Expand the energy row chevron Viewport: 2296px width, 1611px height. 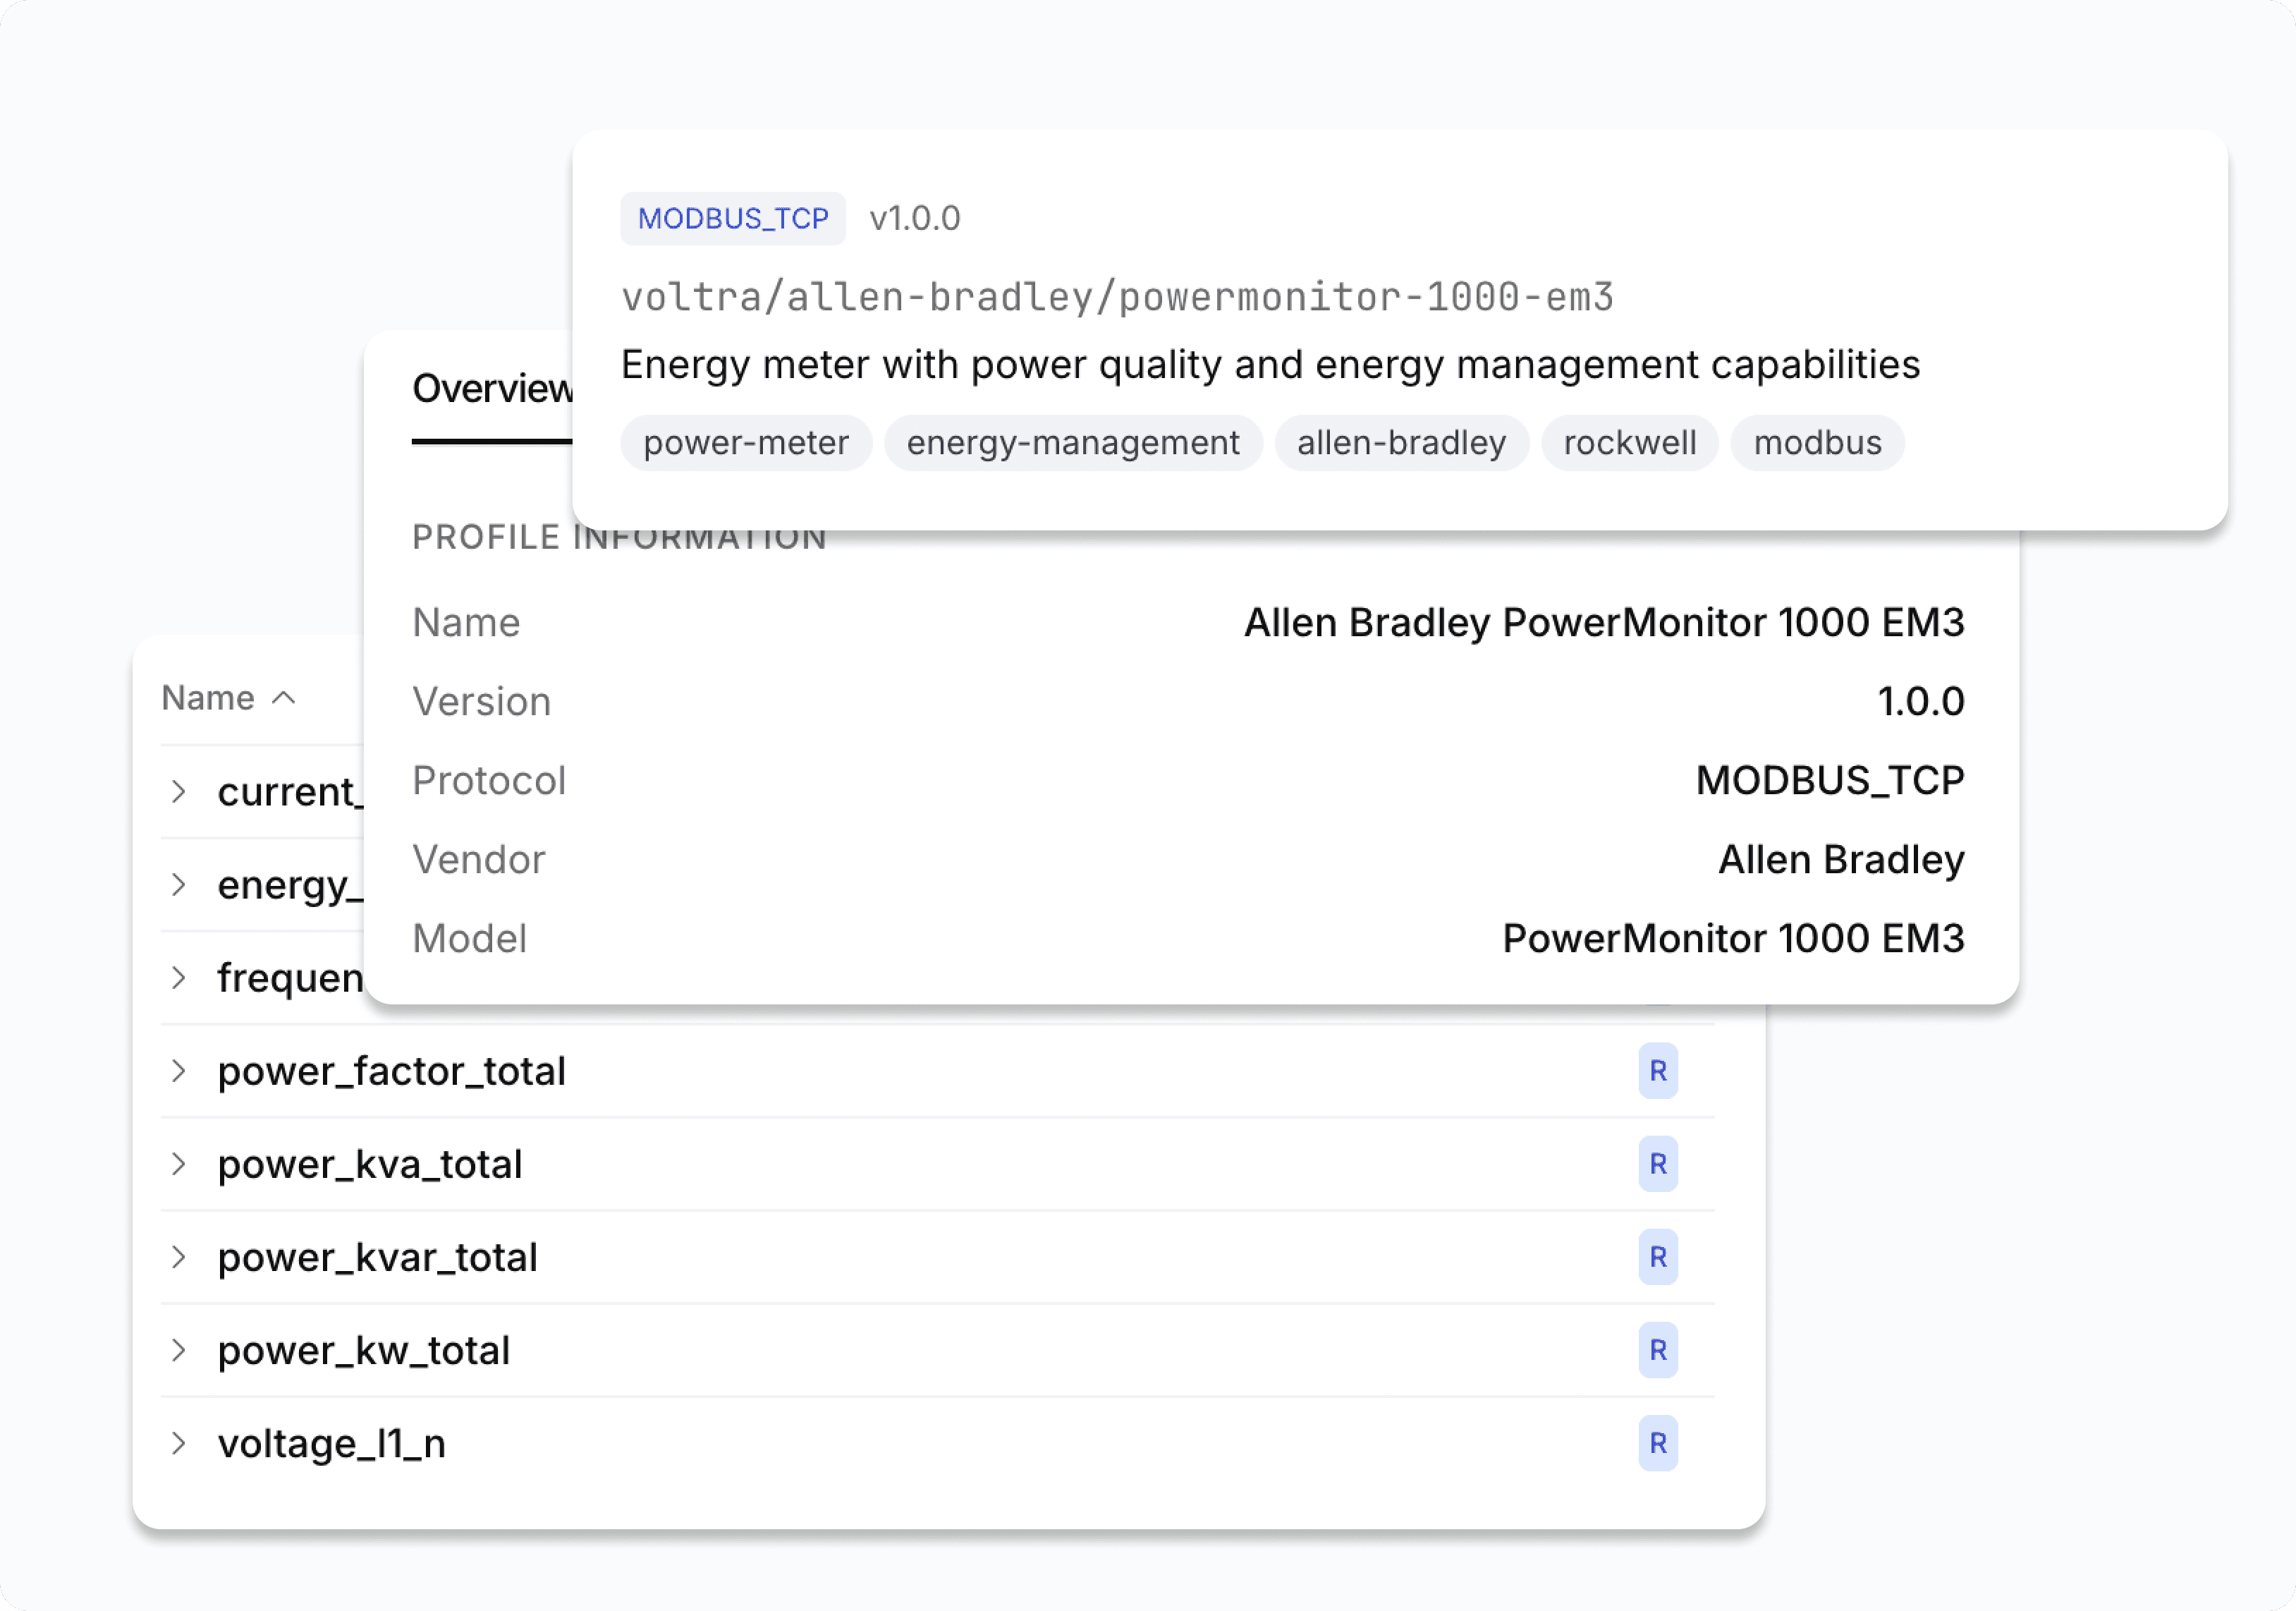179,885
